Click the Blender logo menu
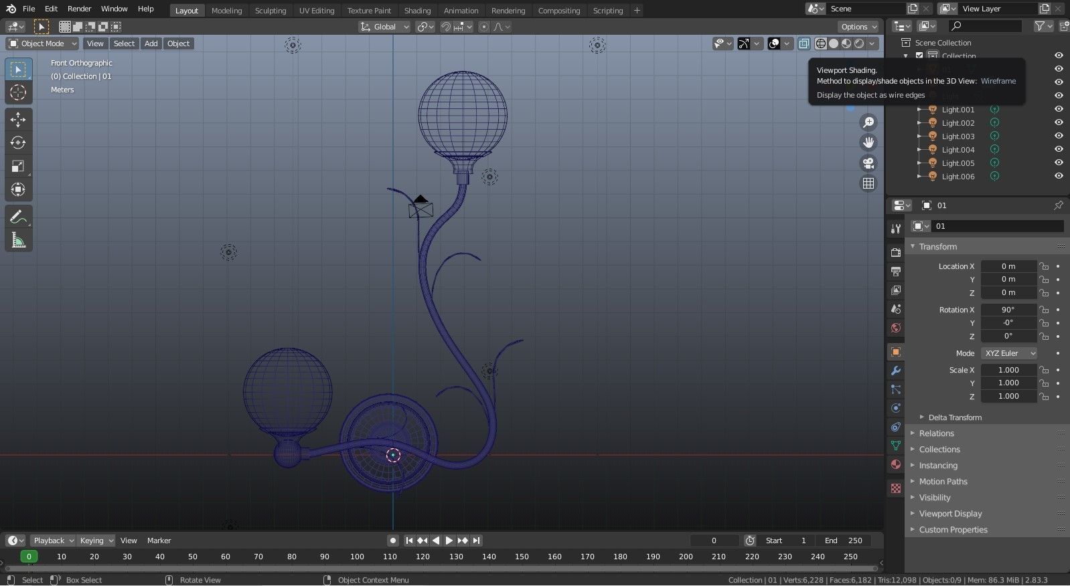This screenshot has width=1070, height=586. point(11,9)
